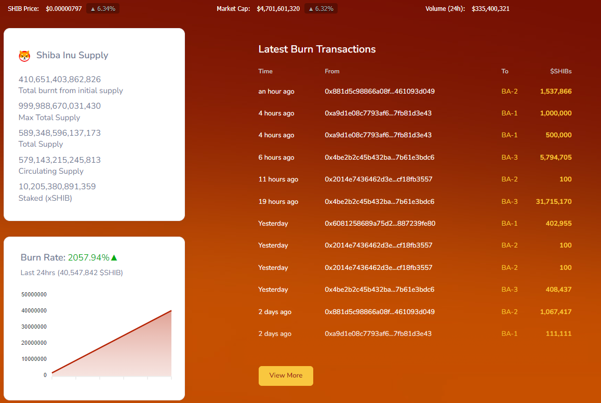Click the Circulating Supply figure

[59, 160]
